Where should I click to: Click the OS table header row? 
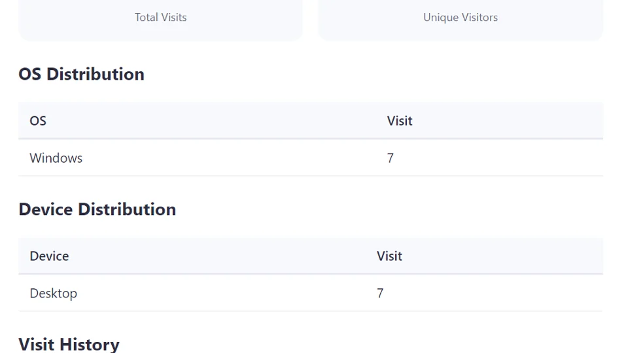311,121
